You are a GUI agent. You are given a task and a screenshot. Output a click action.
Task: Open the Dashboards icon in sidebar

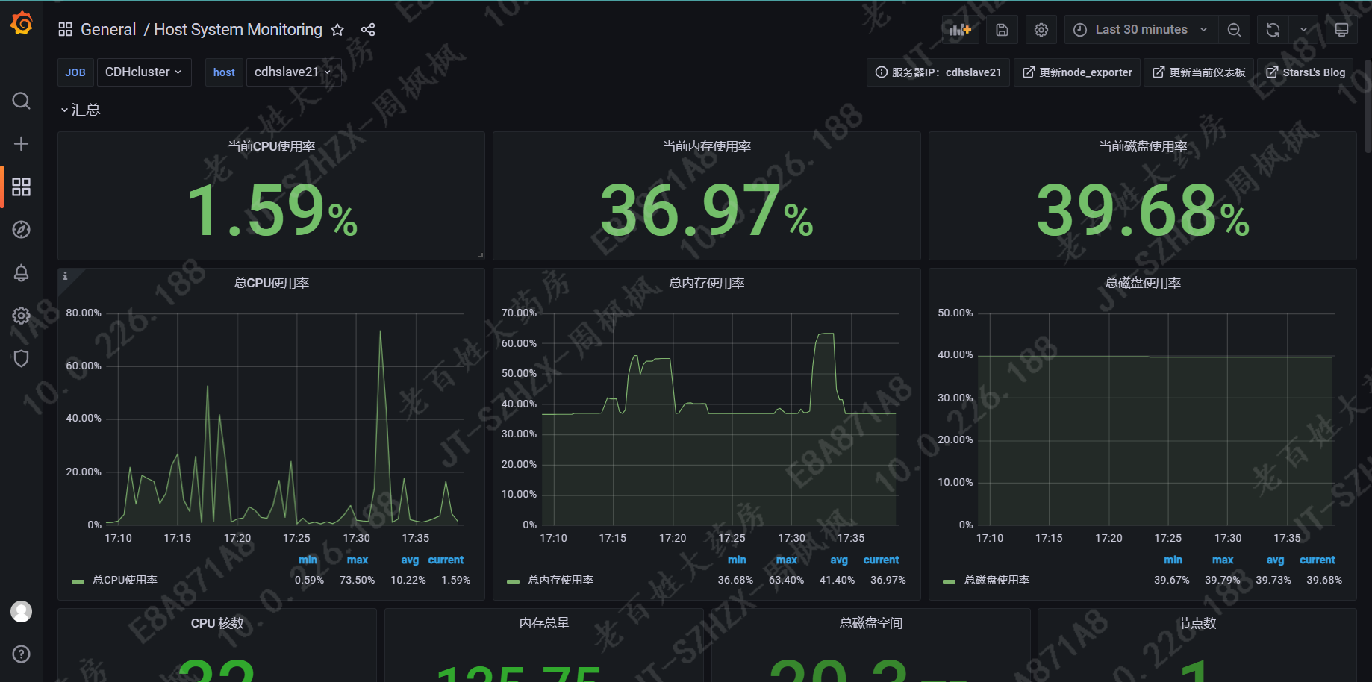point(22,187)
